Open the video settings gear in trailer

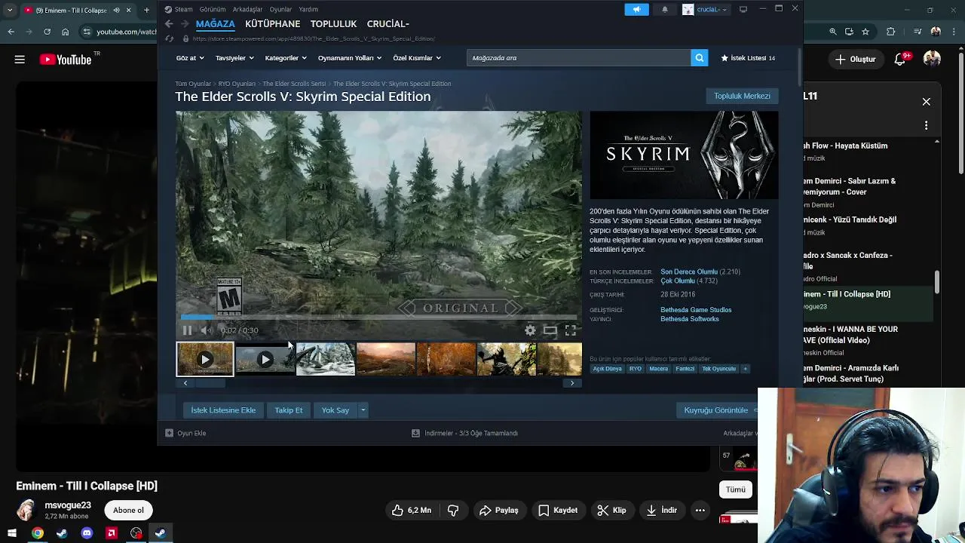tap(530, 330)
